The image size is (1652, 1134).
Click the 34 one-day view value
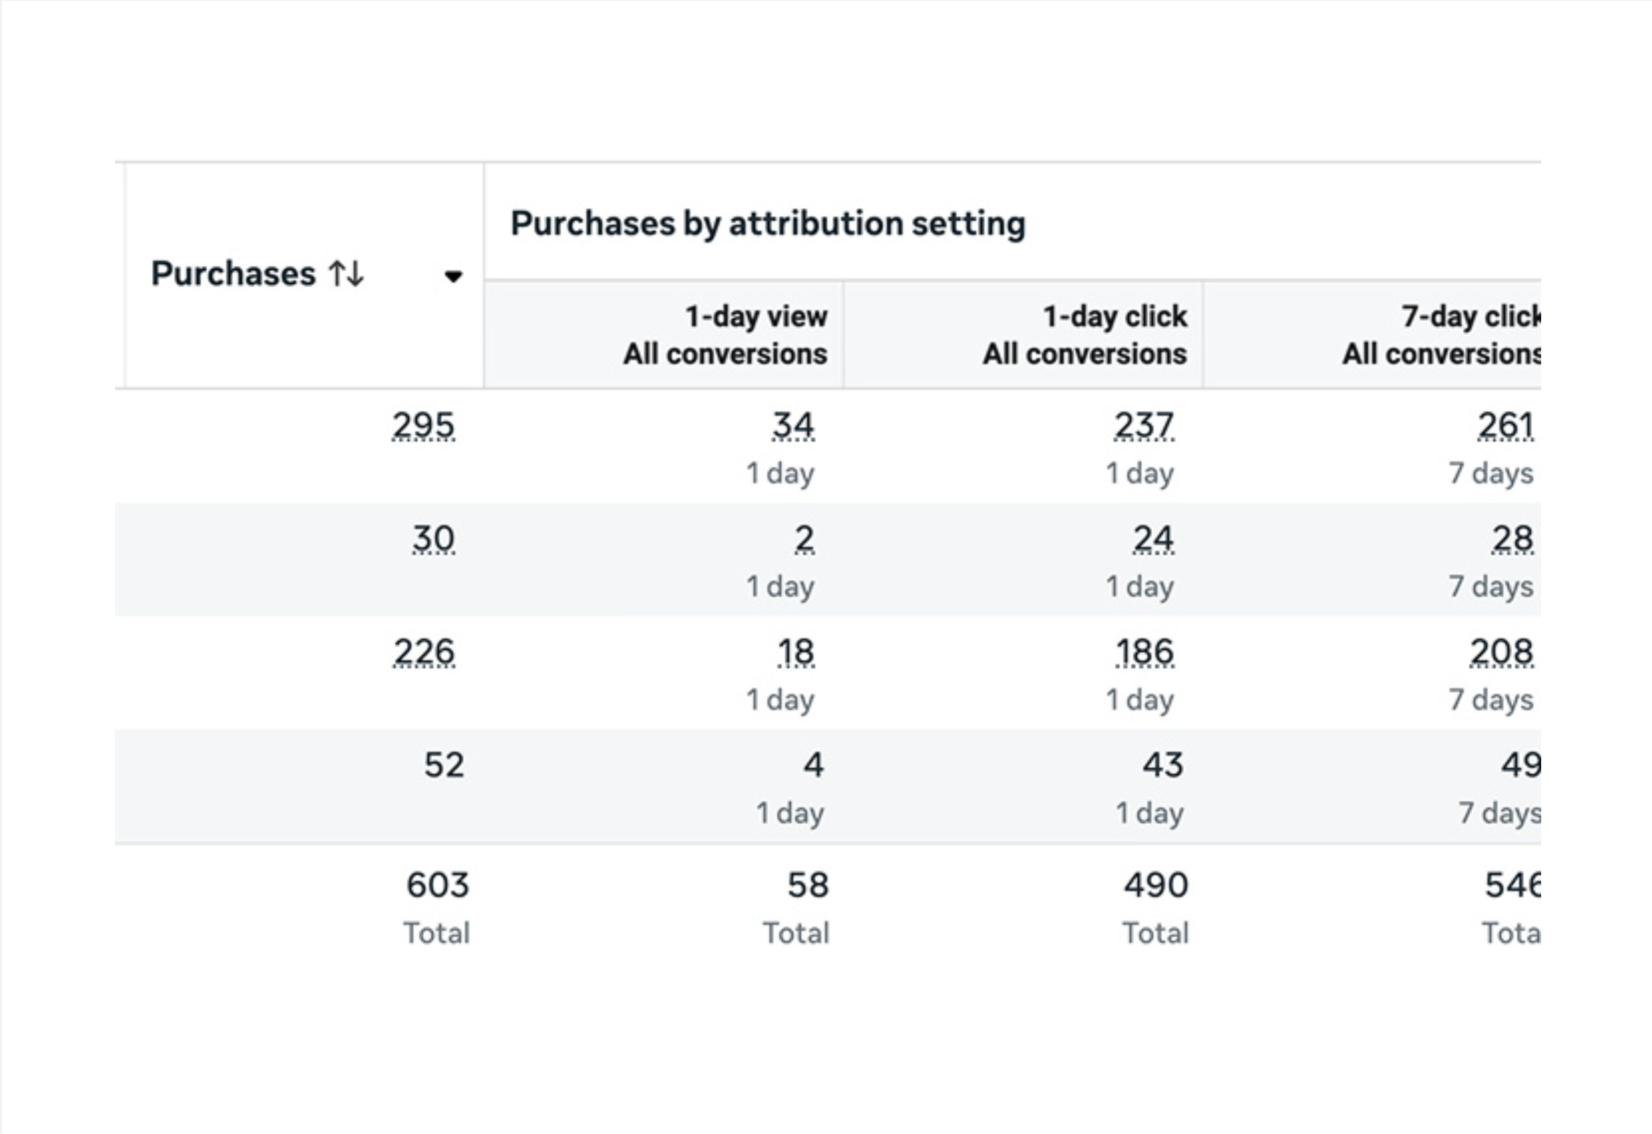pyautogui.click(x=793, y=426)
